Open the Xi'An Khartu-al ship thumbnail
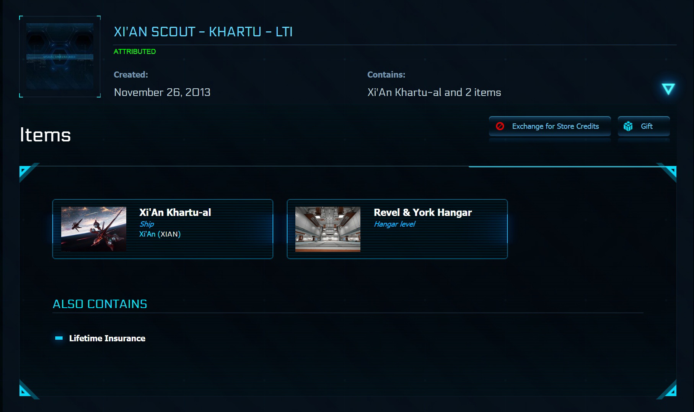Viewport: 694px width, 412px height. click(94, 229)
